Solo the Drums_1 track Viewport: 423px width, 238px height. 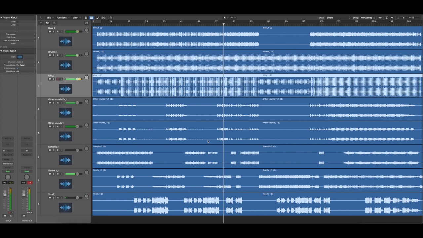(54, 55)
